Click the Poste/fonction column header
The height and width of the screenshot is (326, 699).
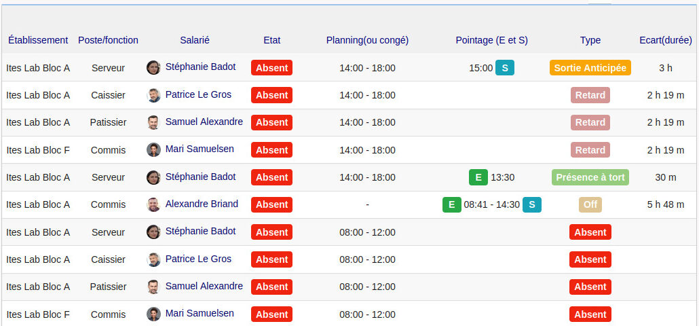108,40
